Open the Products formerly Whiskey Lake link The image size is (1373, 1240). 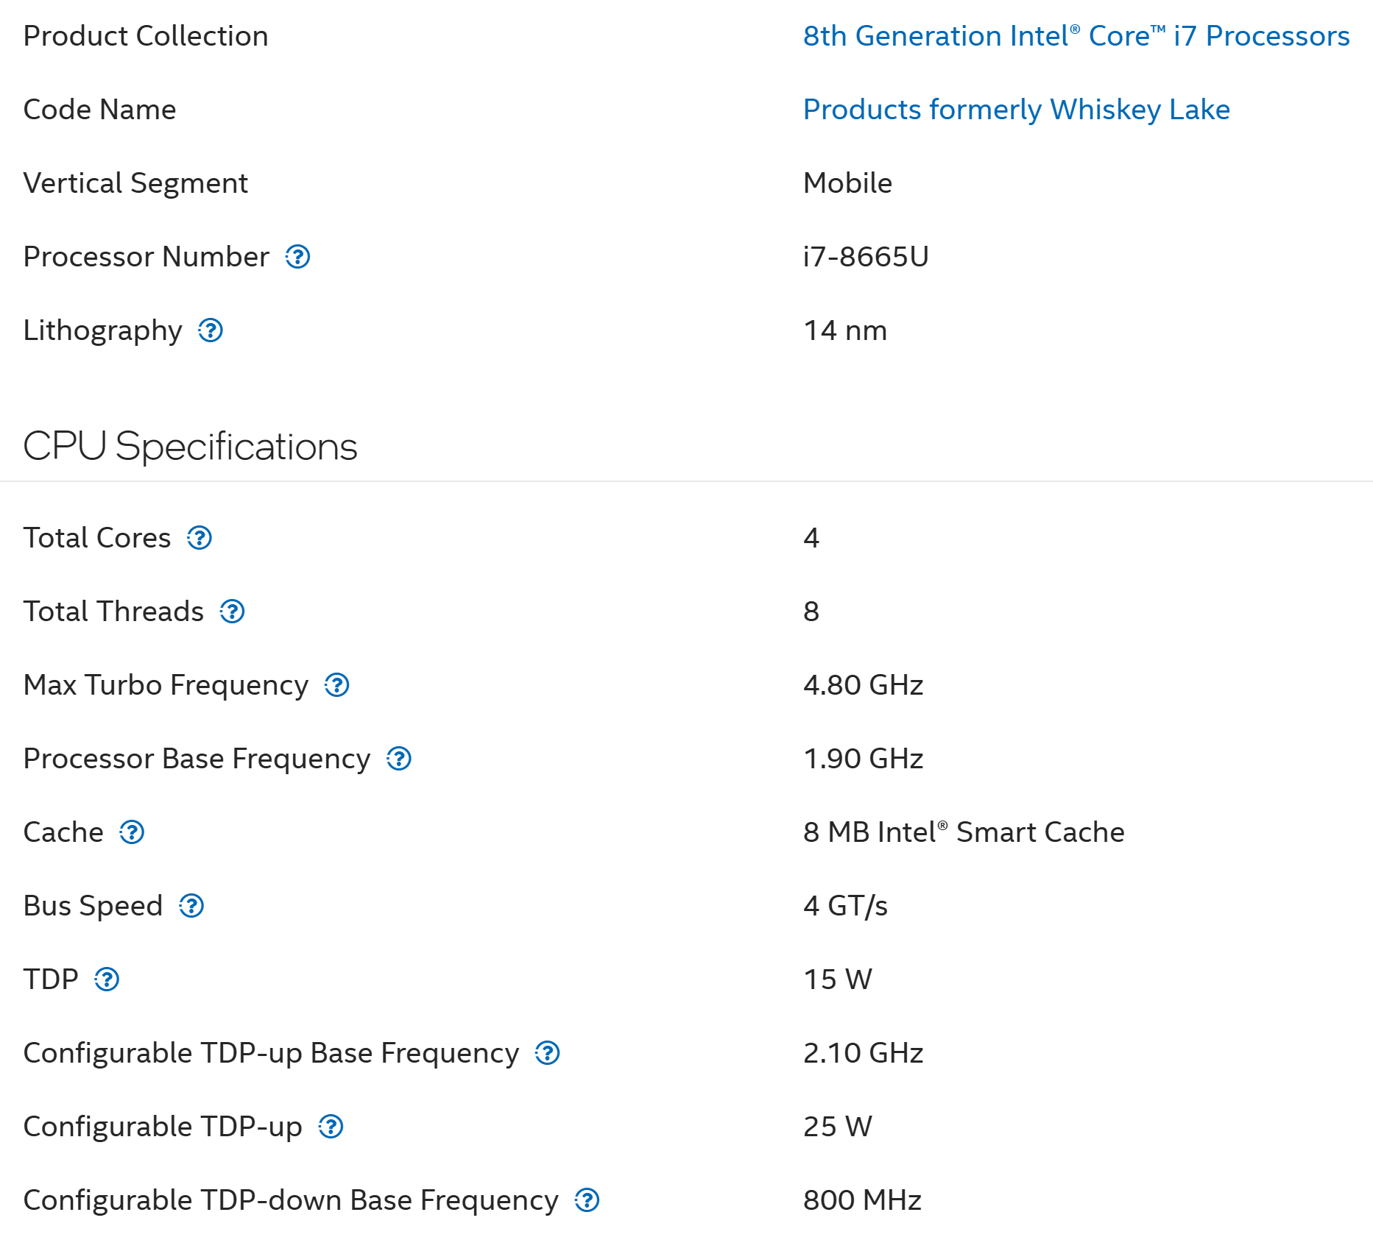(x=1016, y=110)
